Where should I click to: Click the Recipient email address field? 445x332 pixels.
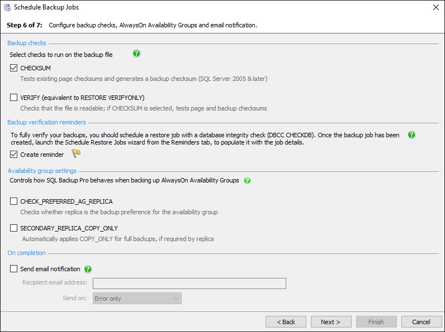190,283
